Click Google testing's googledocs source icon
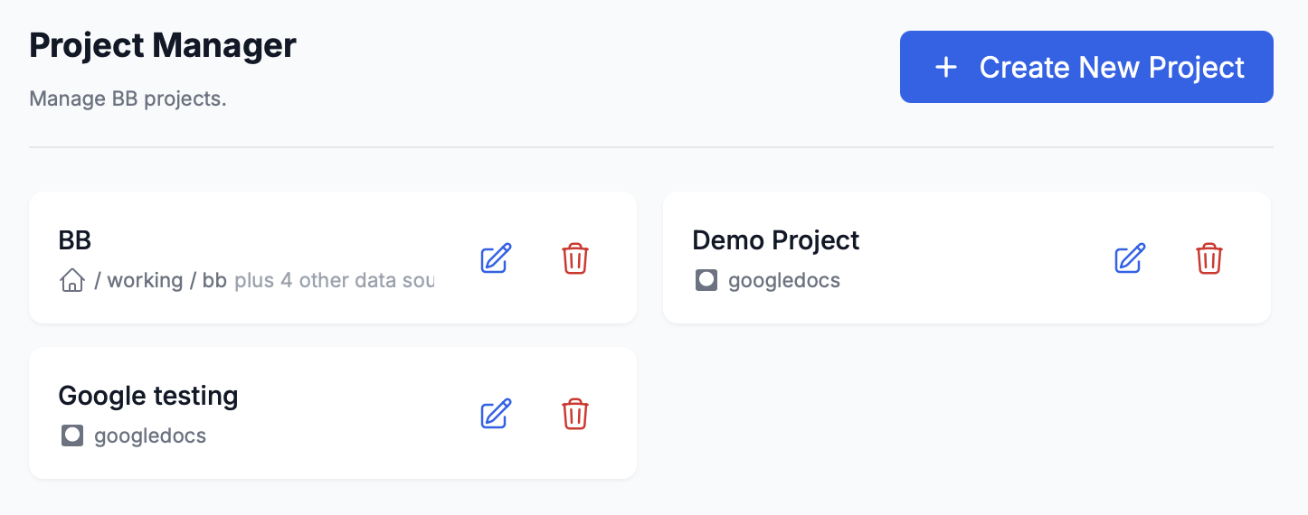 71,436
